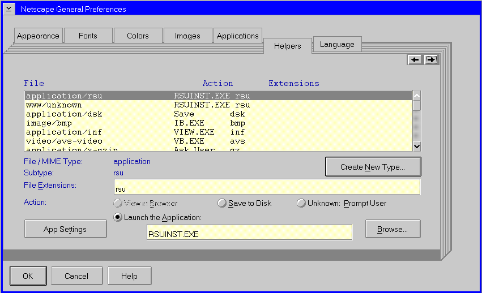Viewport: 482px width, 293px height.
Task: Select the video/avs-video row
Action: (x=218, y=141)
